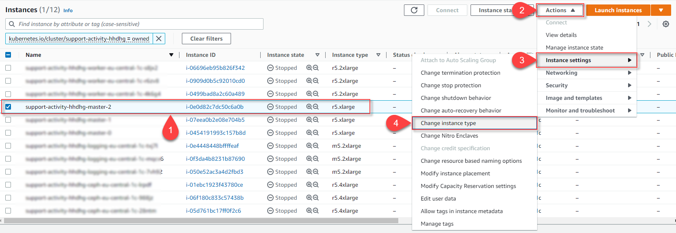Zoom out filter on i-050e52ac3a4d2fbd3 state
Screen dimensions: 676x233
(316, 172)
